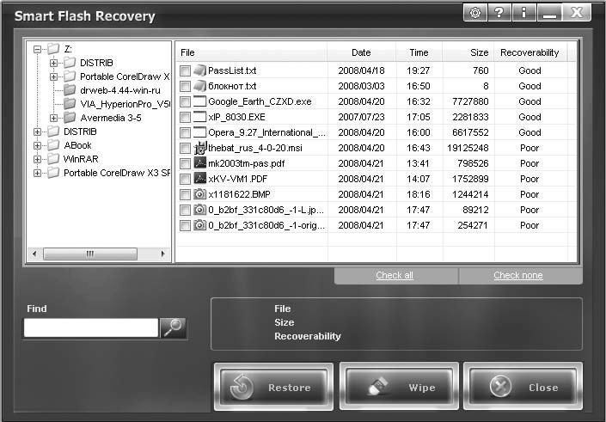Click the 19125248 size value
Viewport: 606px width, 422px height.
coord(468,148)
